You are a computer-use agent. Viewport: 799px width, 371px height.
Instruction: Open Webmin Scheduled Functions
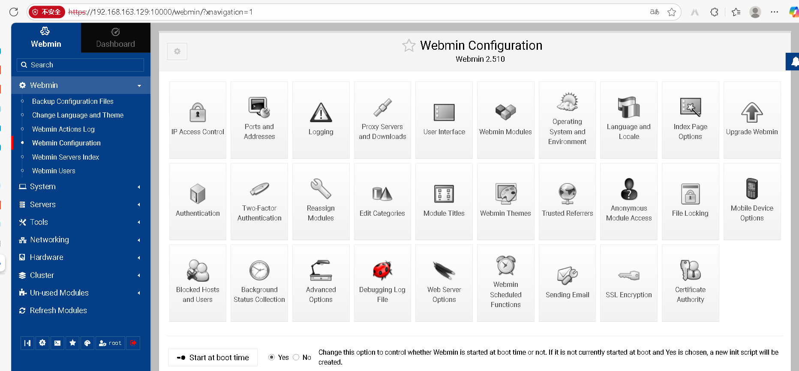click(x=505, y=283)
